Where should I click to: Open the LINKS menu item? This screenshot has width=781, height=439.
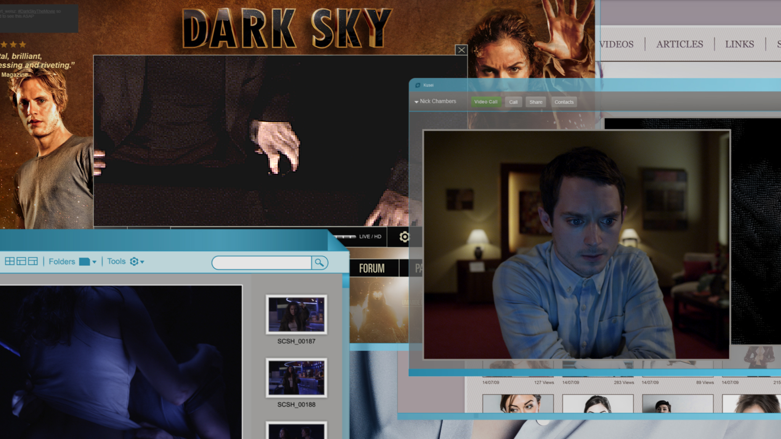739,44
